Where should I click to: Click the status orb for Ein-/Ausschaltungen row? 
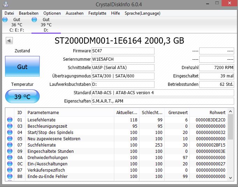click(10, 164)
